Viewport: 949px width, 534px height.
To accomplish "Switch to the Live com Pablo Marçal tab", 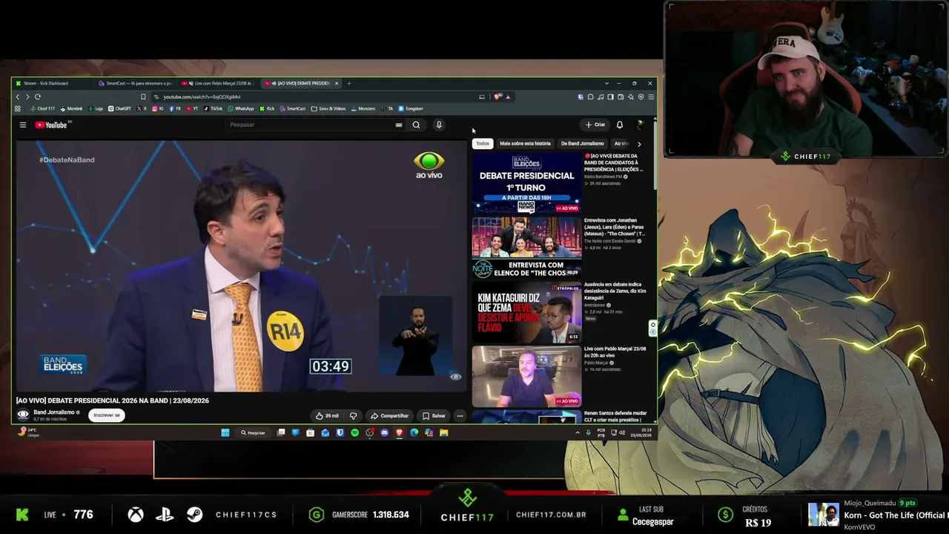I will pyautogui.click(x=219, y=83).
